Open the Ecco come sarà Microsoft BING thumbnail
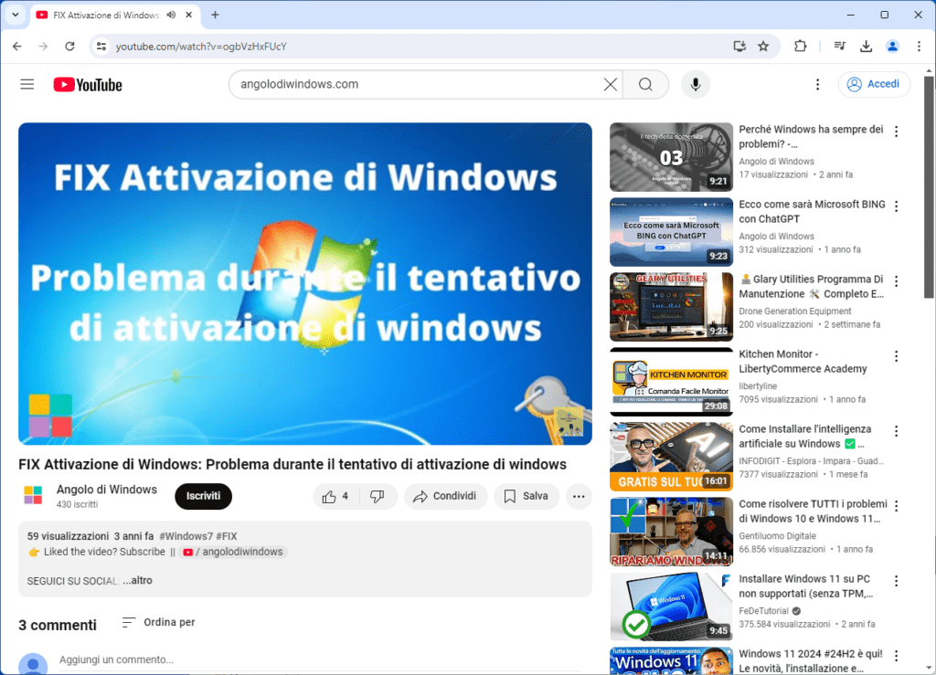This screenshot has width=936, height=675. (671, 232)
